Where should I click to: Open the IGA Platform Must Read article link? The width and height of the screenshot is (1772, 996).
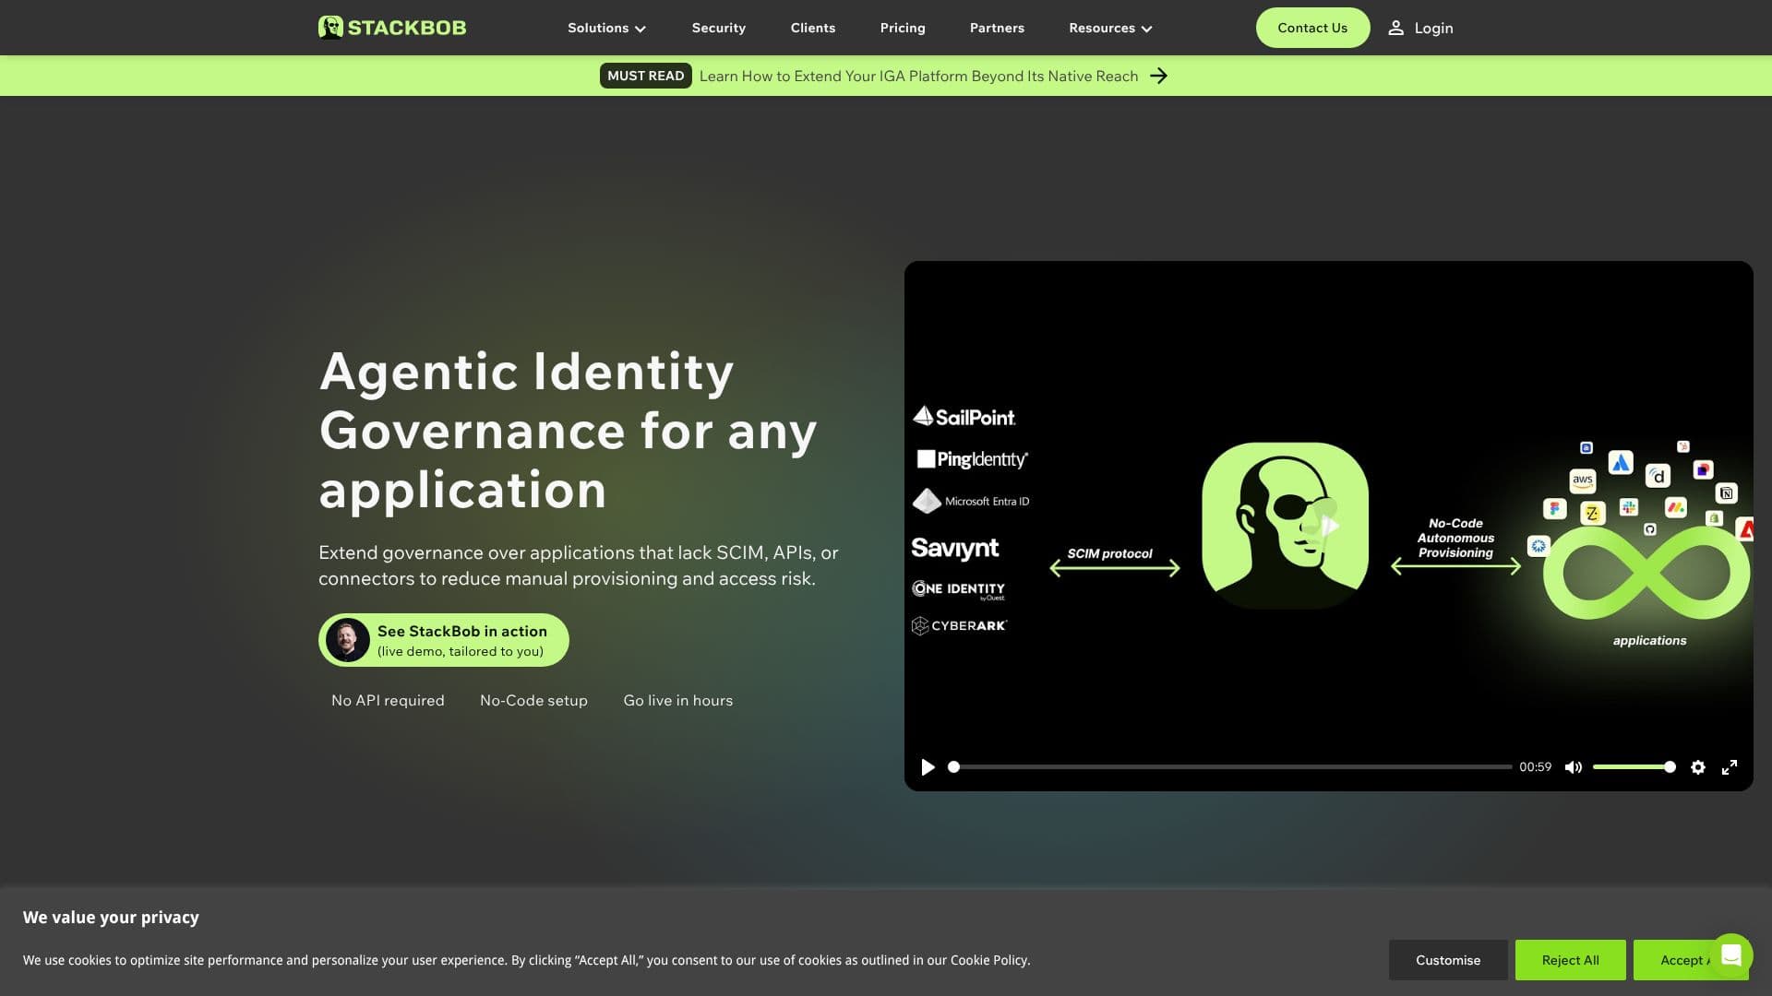coord(918,76)
